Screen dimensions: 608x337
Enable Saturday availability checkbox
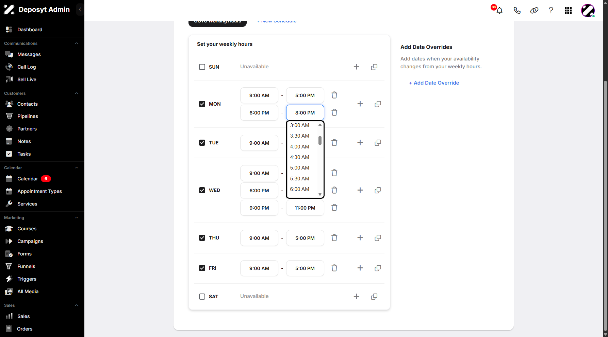(202, 297)
